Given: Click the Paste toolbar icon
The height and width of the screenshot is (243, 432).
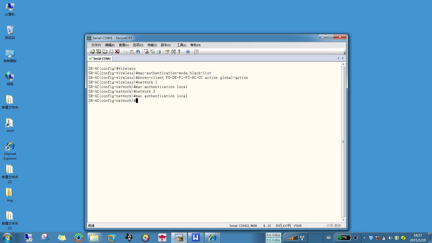Looking at the screenshot, I should 132,52.
